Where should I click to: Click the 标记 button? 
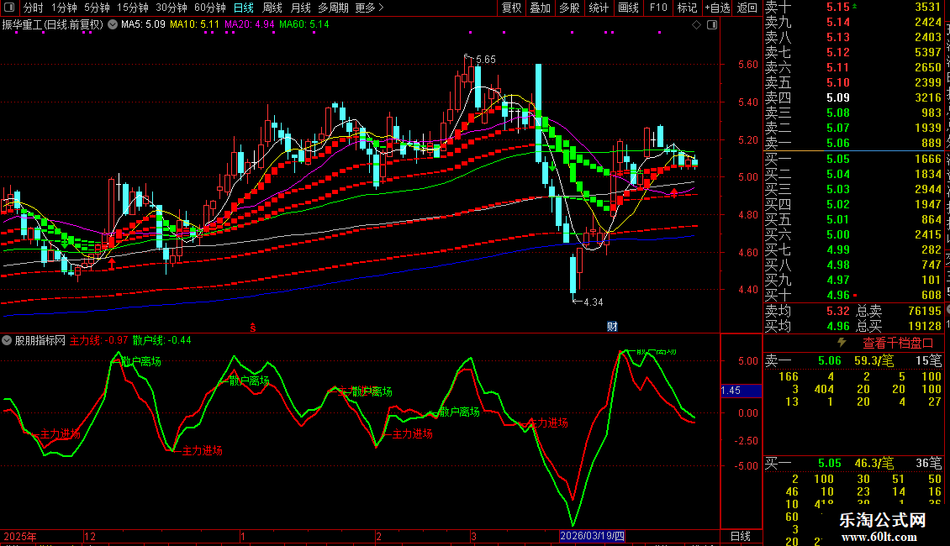pyautogui.click(x=687, y=8)
